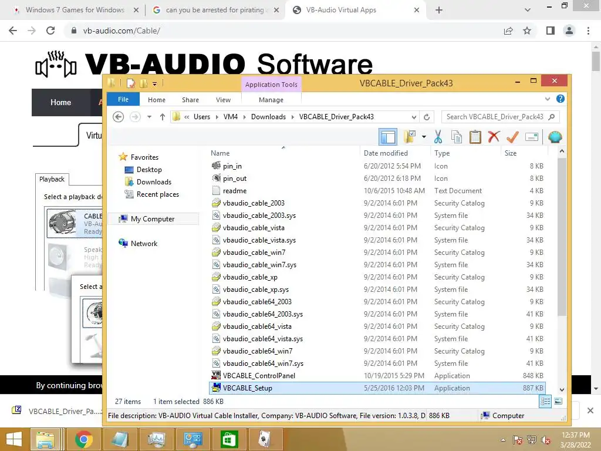Click the Up one level arrow
This screenshot has width=601, height=451.
pyautogui.click(x=163, y=117)
